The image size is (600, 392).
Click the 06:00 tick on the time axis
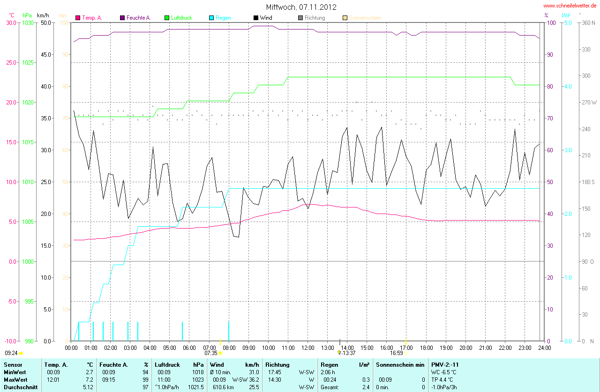pyautogui.click(x=189, y=348)
